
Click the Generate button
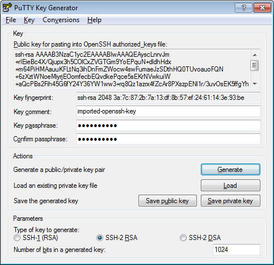230,170
